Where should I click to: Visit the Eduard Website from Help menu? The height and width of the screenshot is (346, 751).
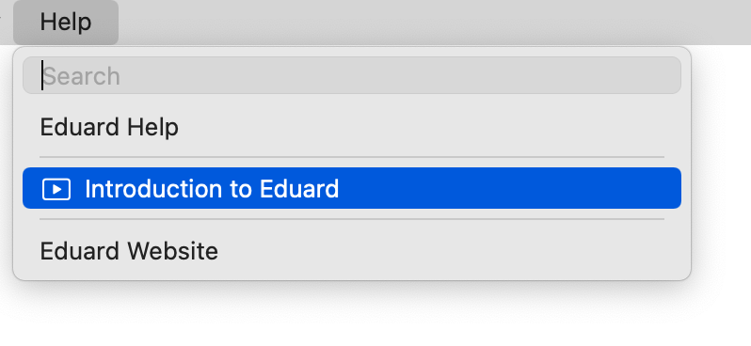click(x=352, y=251)
